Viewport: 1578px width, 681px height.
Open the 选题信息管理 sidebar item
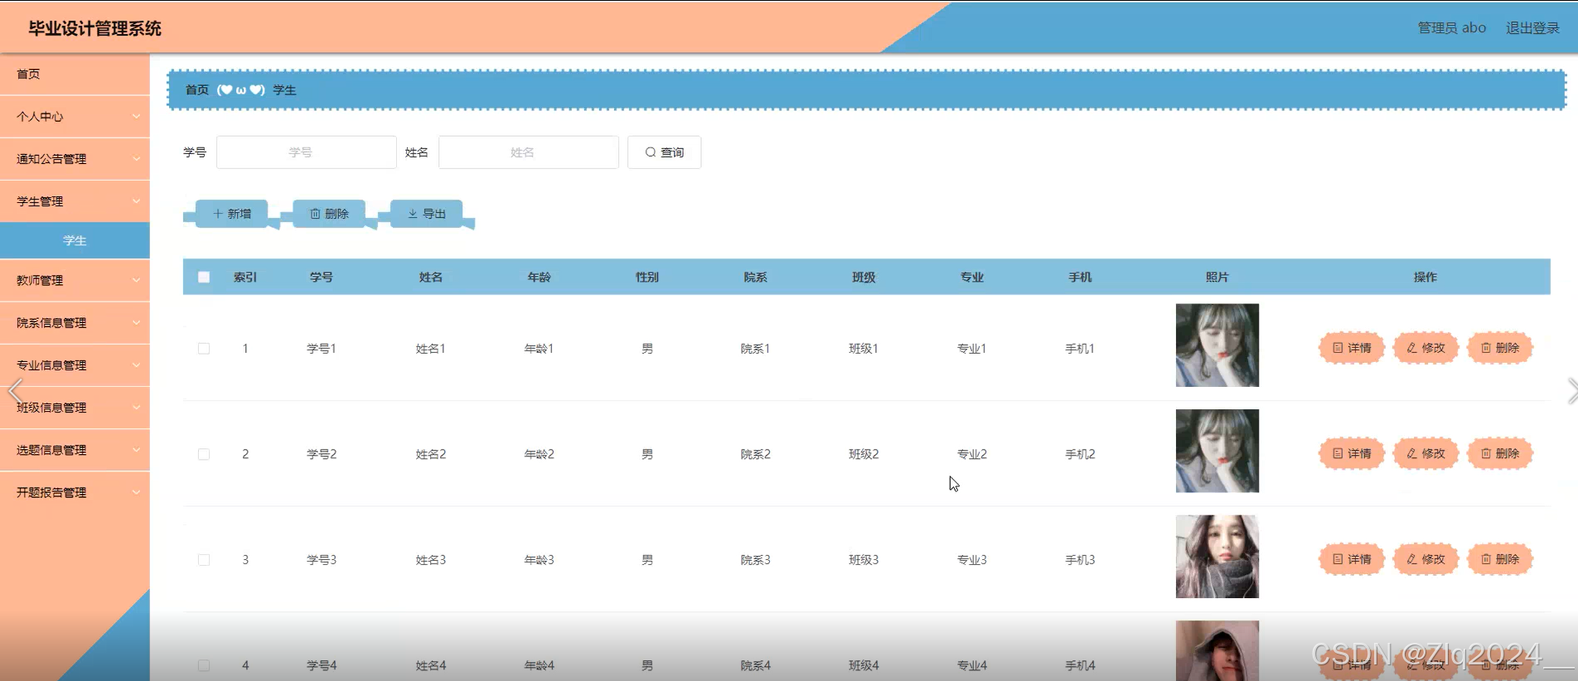[75, 450]
